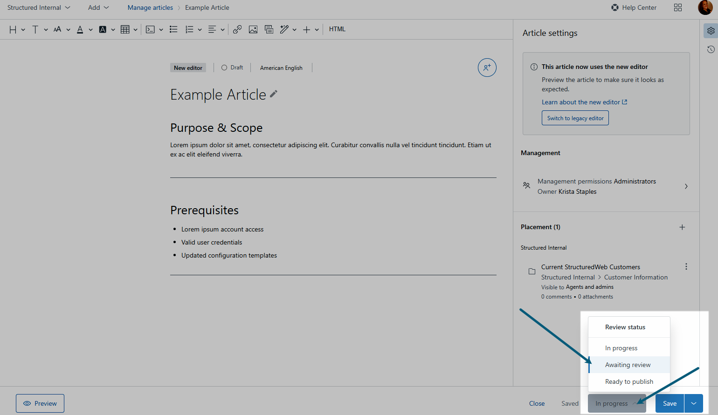This screenshot has height=415, width=718.
Task: Expand the Add menu
Action: [x=98, y=7]
